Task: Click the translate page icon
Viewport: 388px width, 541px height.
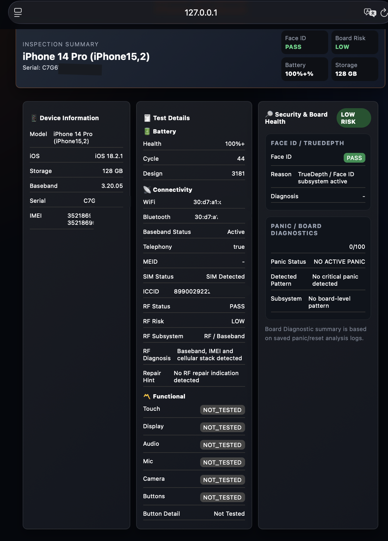Action: (x=370, y=13)
